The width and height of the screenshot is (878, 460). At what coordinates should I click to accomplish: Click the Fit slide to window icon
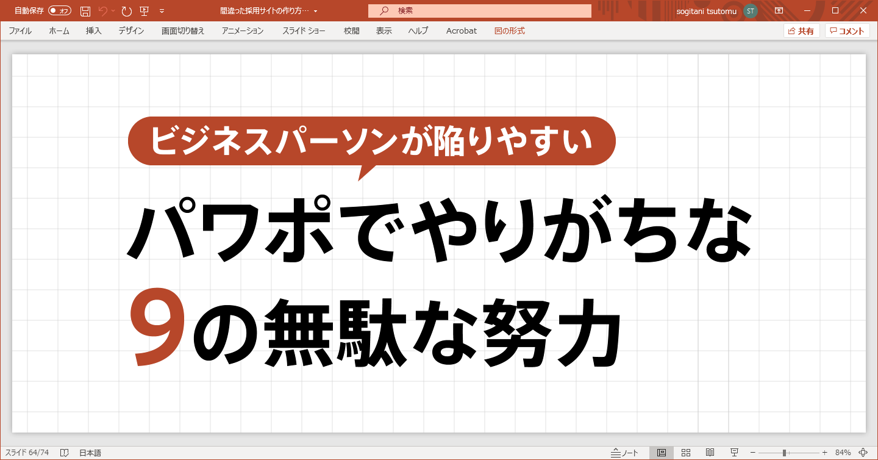coord(862,452)
